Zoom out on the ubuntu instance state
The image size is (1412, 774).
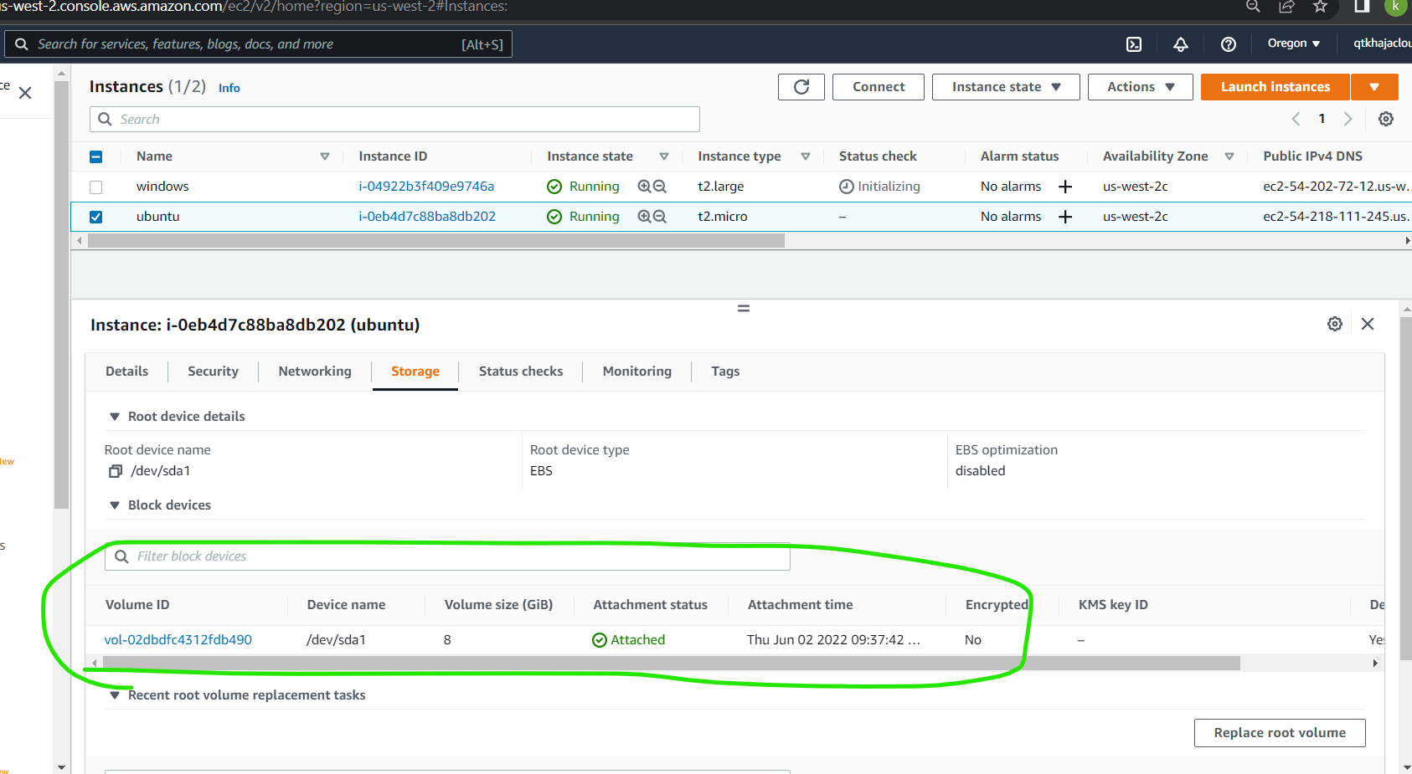point(660,217)
